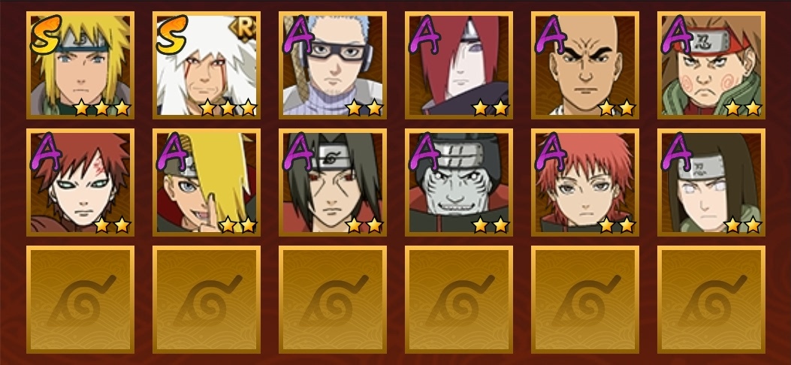Select the blond spiky-haired S-rank ninja portrait
Viewport: 791px width, 365px height.
(x=80, y=65)
